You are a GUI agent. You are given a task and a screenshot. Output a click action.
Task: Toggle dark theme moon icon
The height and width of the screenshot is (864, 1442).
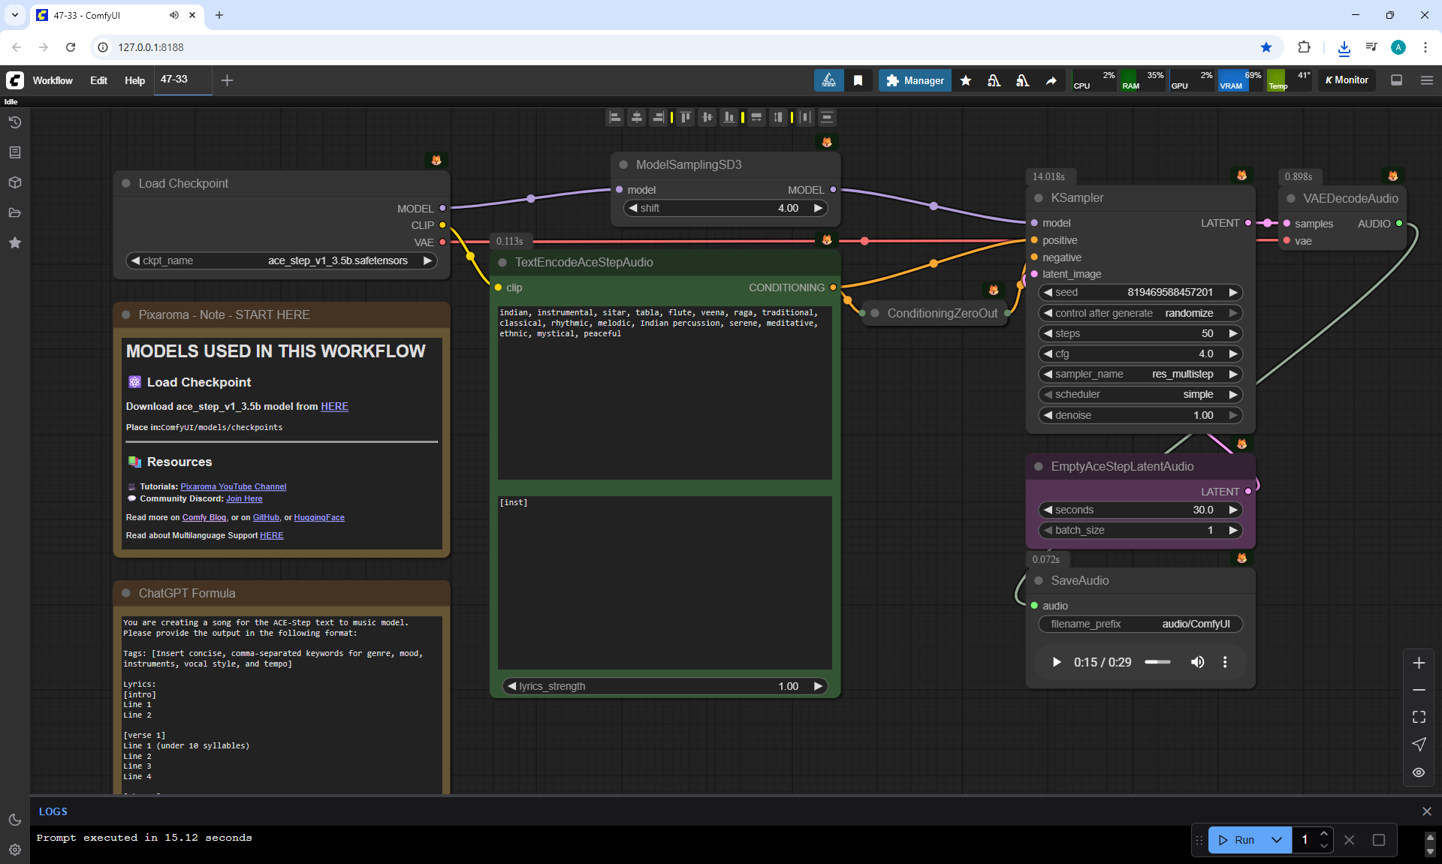click(x=14, y=820)
